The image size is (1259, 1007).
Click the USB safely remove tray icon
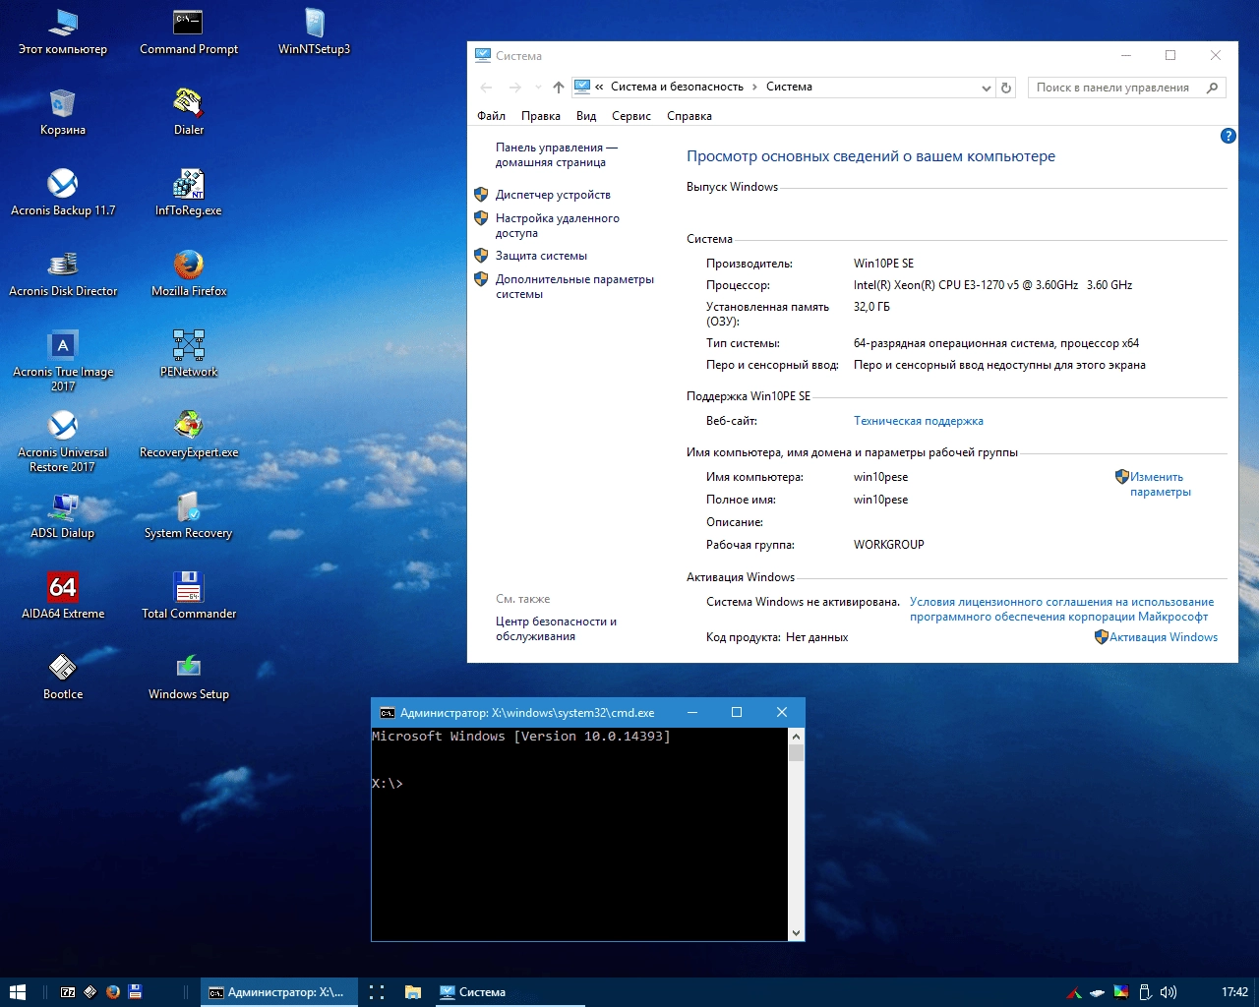click(x=1145, y=992)
